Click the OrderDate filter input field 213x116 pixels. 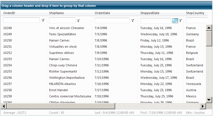(x=112, y=20)
